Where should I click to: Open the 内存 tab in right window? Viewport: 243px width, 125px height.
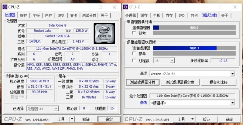pyautogui.click(x=169, y=15)
